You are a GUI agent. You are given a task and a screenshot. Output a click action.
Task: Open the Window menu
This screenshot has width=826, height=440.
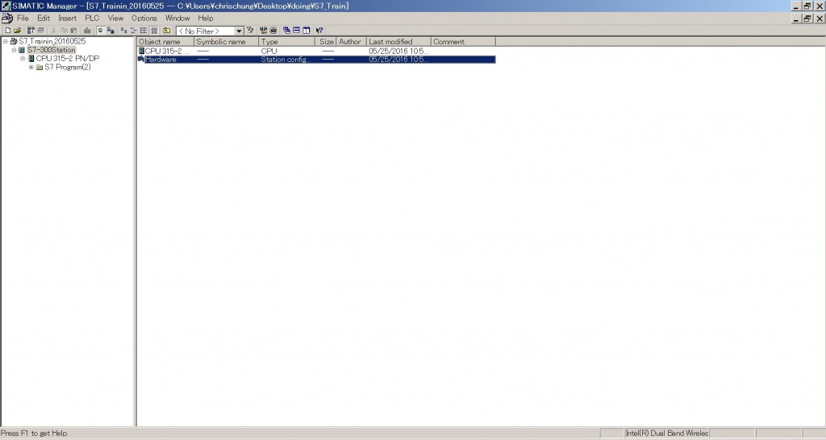[x=177, y=18]
